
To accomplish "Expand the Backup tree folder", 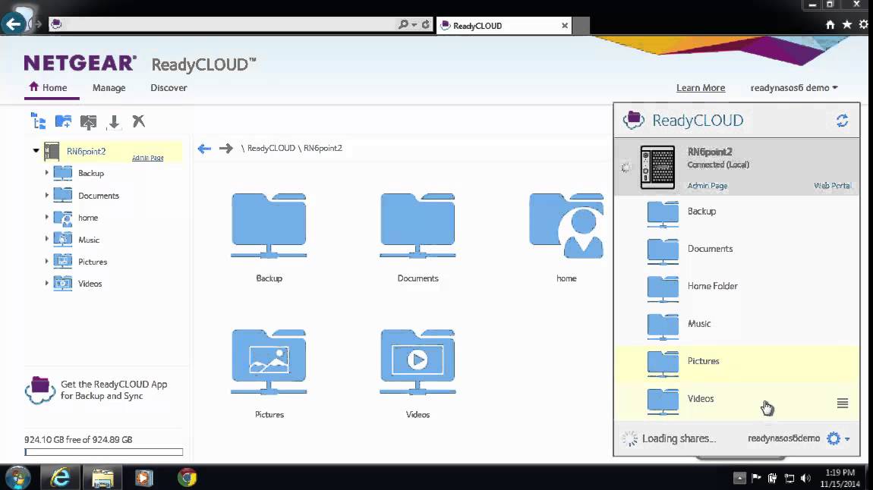I will 47,173.
